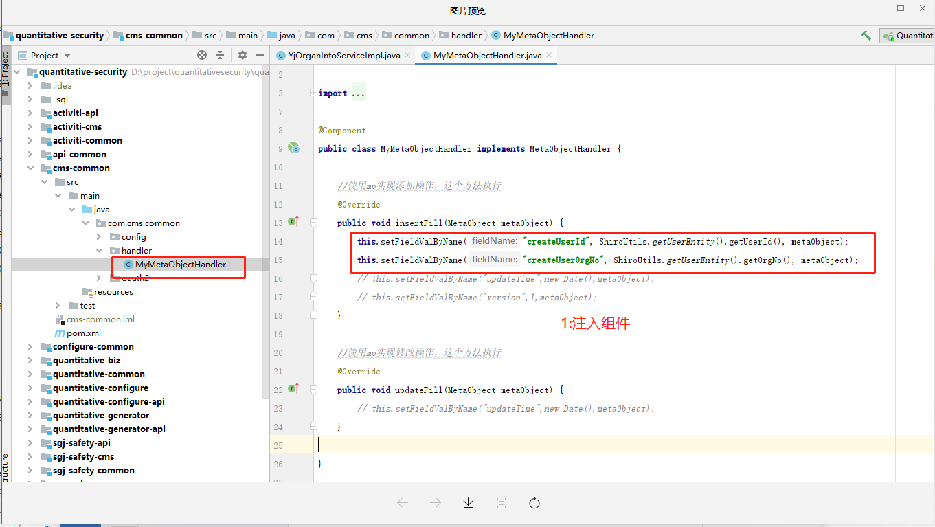This screenshot has height=527, width=935.
Task: Rotate the image in viewer
Action: point(534,503)
